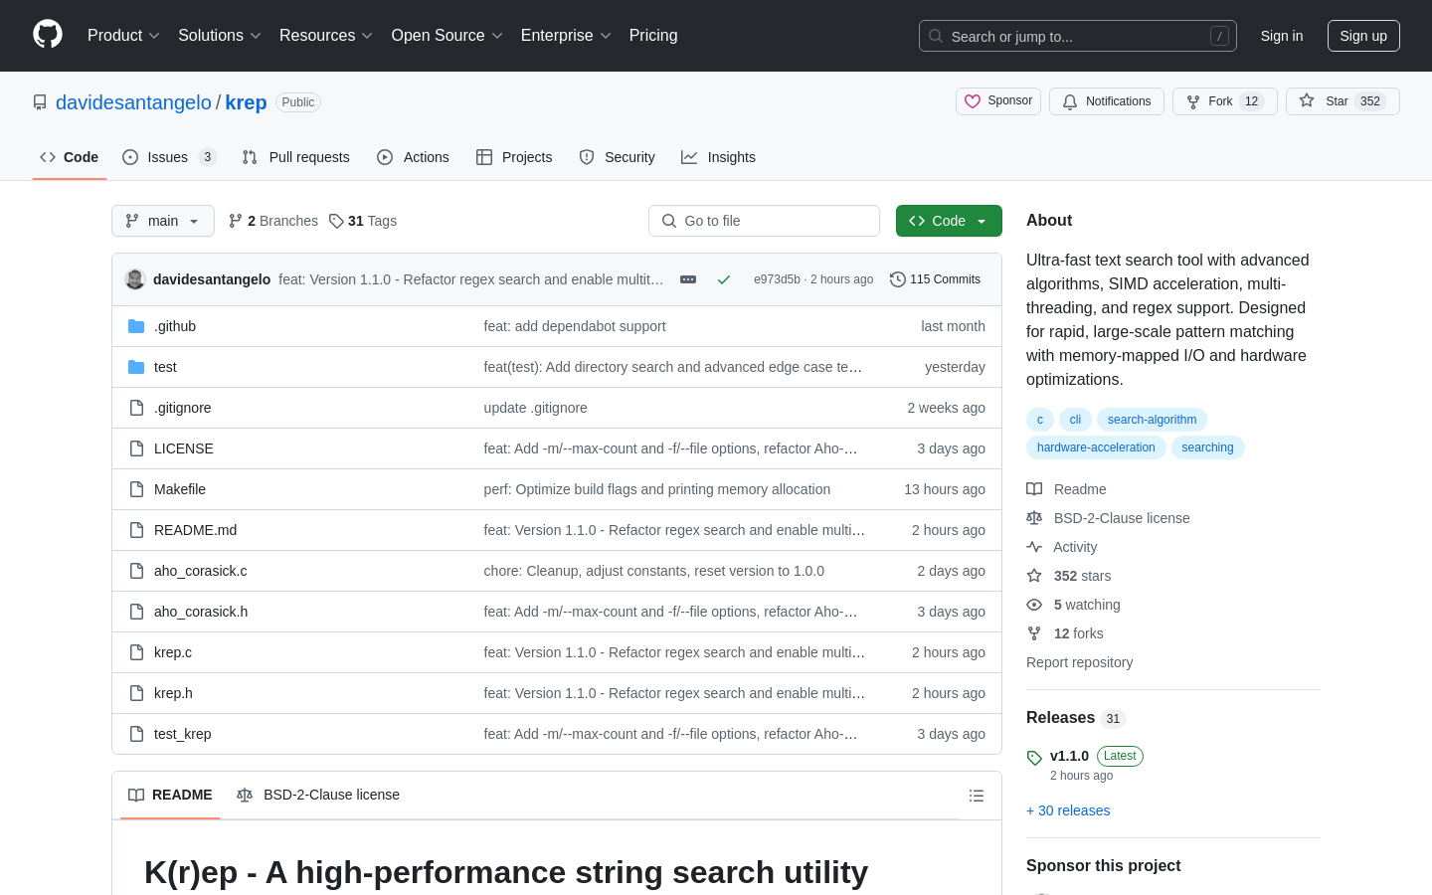Switch to the Pull requests tab
Image resolution: width=1432 pixels, height=895 pixels.
pos(296,157)
